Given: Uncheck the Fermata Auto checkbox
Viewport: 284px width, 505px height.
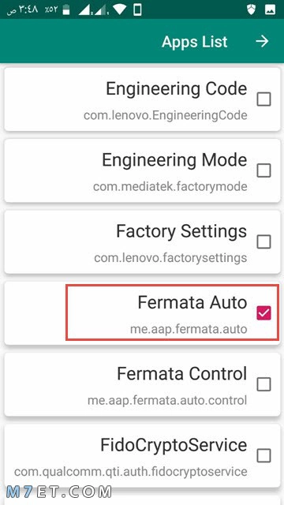Looking at the screenshot, I should (263, 313).
